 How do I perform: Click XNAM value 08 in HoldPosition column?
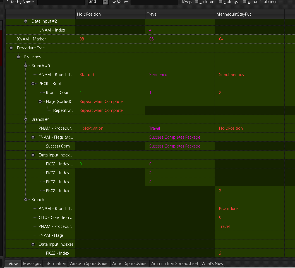110,39
